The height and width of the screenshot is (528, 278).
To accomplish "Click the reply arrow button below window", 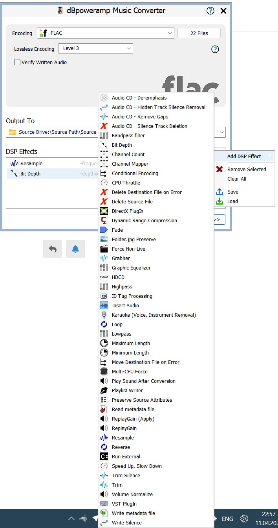I will (x=53, y=249).
